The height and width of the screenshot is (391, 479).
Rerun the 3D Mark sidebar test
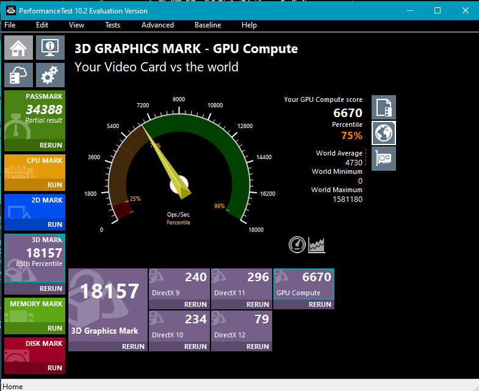tap(35, 289)
